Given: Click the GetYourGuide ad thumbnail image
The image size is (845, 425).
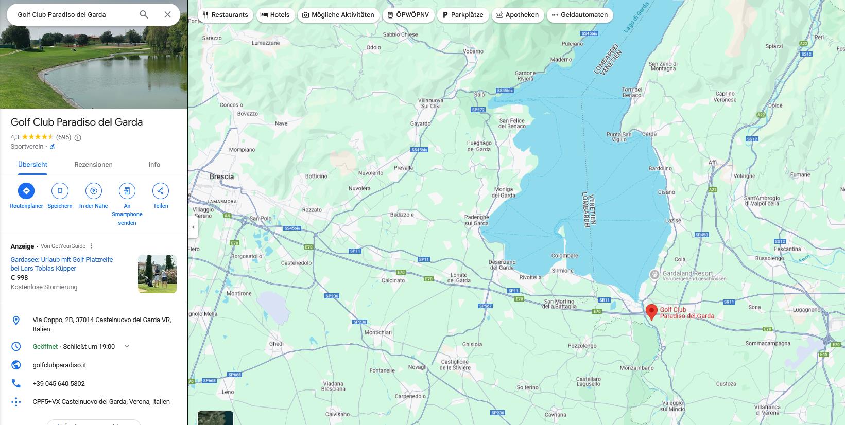Looking at the screenshot, I should pyautogui.click(x=157, y=274).
